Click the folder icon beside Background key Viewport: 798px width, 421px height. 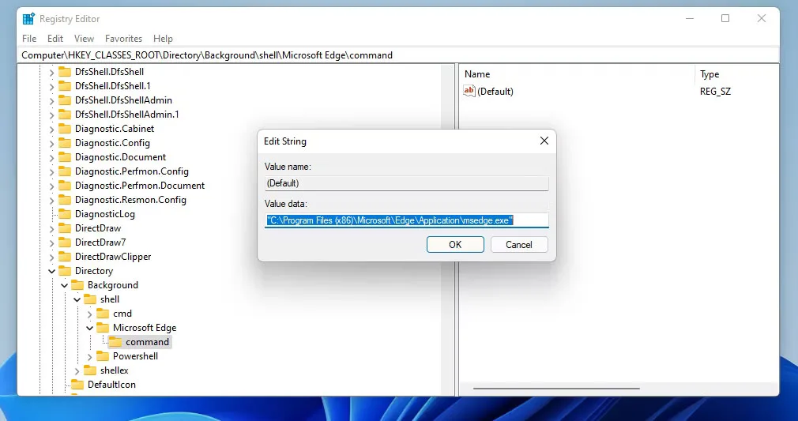coord(77,286)
